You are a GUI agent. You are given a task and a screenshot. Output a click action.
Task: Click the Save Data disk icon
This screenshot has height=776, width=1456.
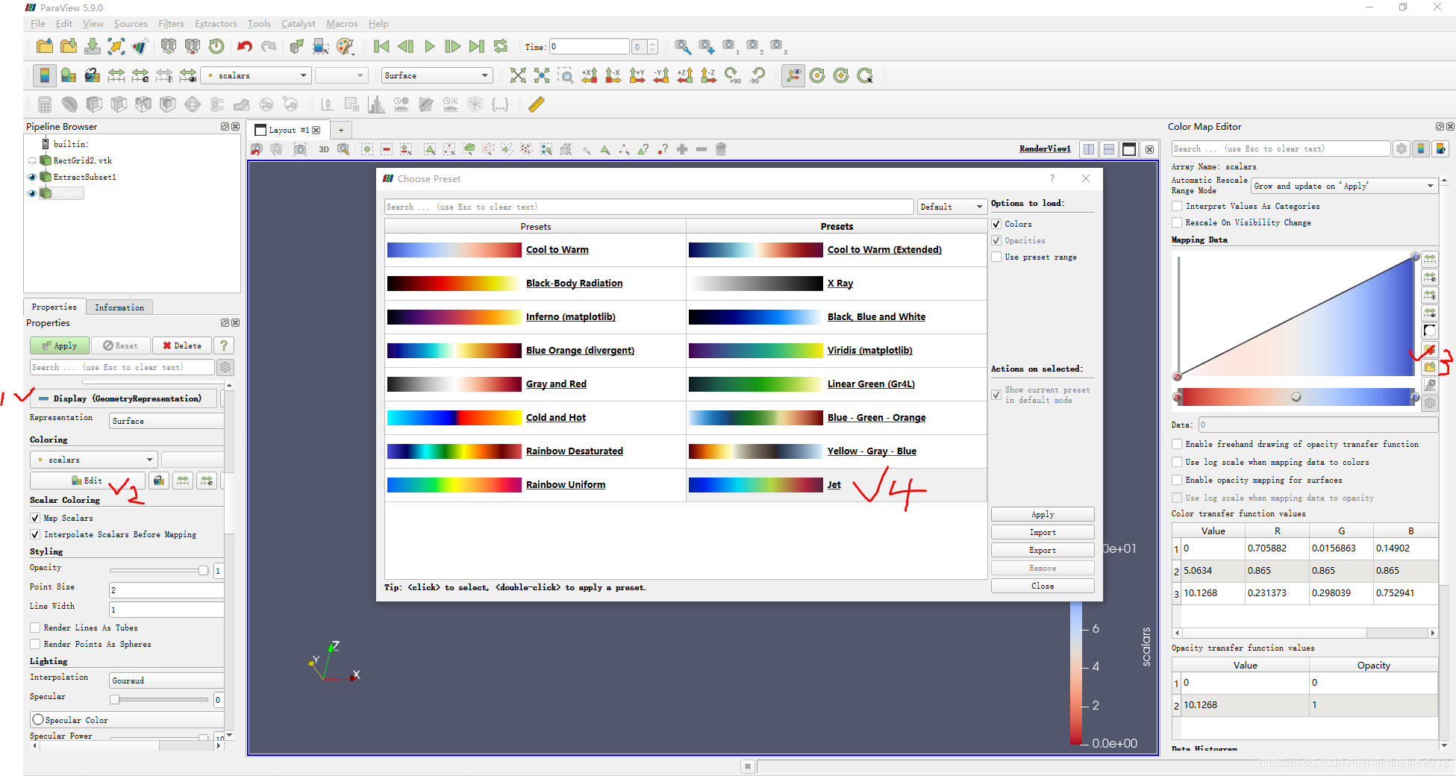pos(93,46)
